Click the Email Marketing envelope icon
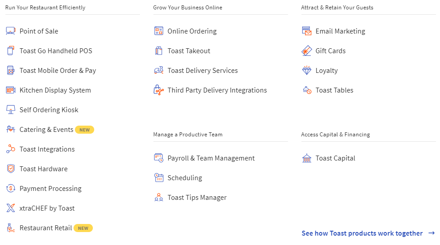This screenshot has width=440, height=245. [307, 31]
